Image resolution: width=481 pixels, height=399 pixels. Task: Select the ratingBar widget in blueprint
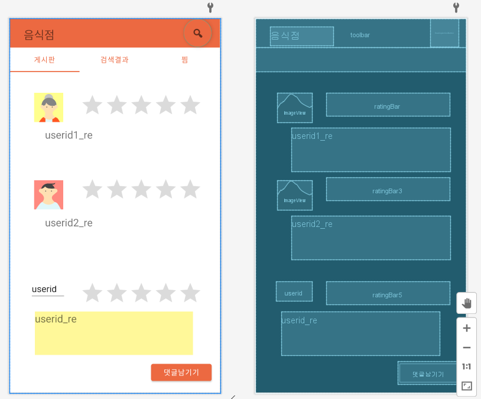pyautogui.click(x=388, y=105)
